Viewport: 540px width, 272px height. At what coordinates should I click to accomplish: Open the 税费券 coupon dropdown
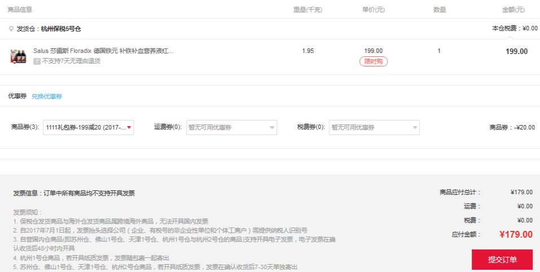click(374, 128)
